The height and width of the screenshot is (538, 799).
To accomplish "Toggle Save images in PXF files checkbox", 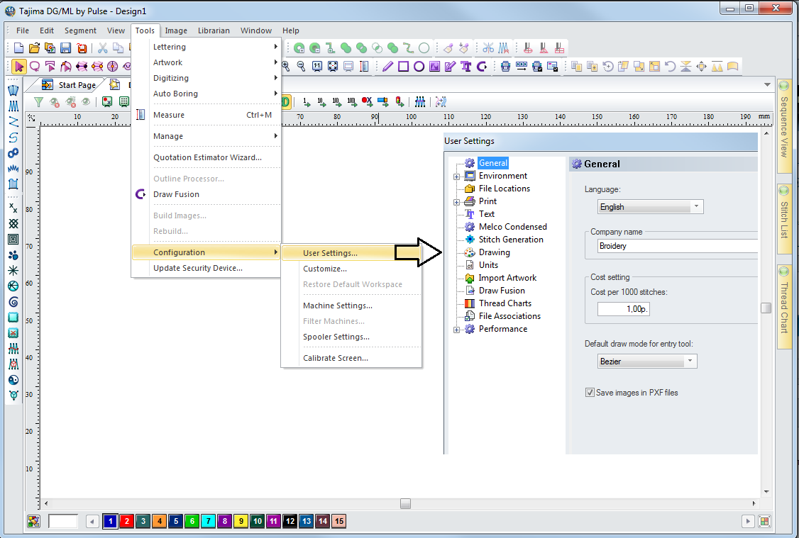I will tap(590, 393).
